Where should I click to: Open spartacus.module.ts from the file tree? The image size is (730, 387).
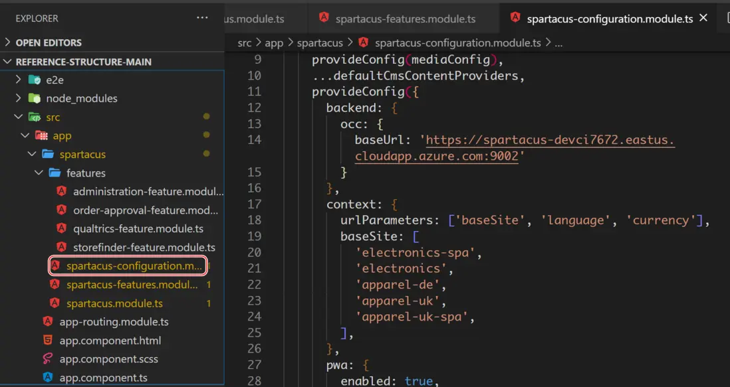tap(114, 303)
